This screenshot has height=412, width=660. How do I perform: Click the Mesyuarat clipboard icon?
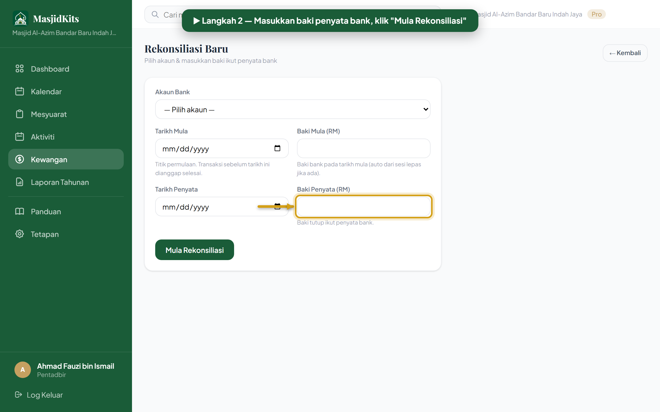(19, 114)
